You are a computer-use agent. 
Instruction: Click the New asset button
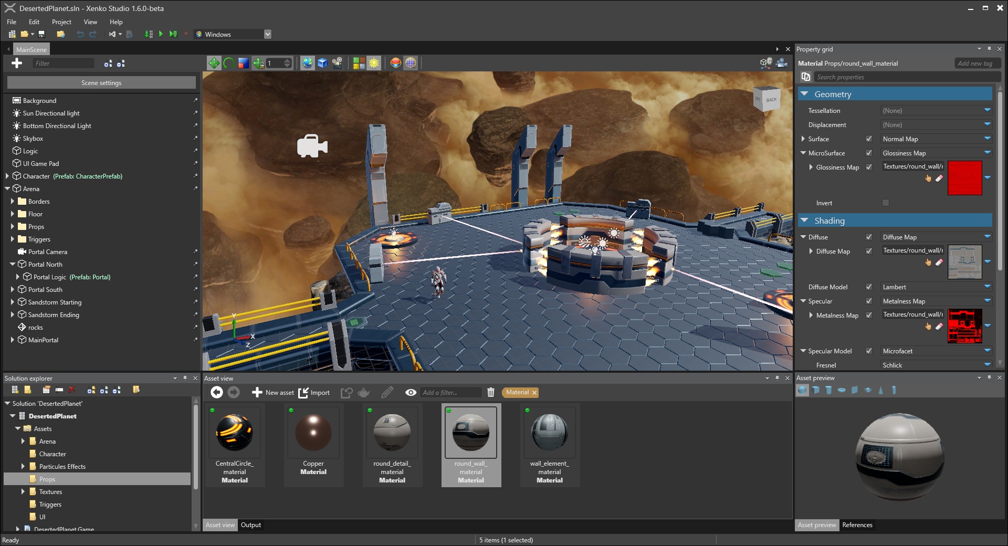tap(273, 393)
